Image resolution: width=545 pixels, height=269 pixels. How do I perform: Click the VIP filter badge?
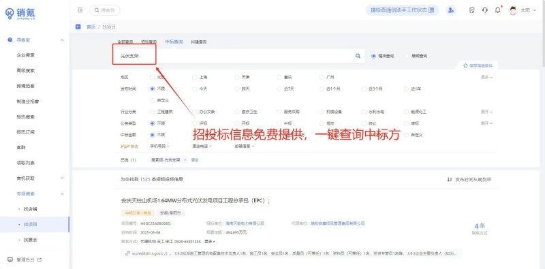click(129, 146)
